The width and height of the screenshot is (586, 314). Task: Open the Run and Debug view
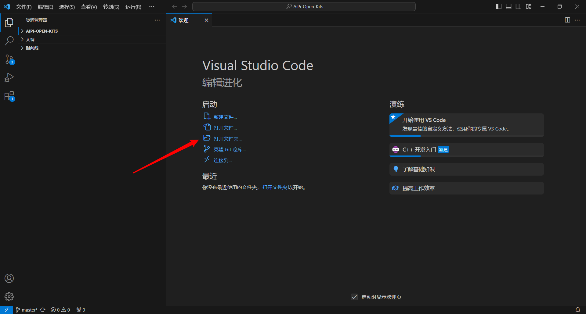point(9,77)
